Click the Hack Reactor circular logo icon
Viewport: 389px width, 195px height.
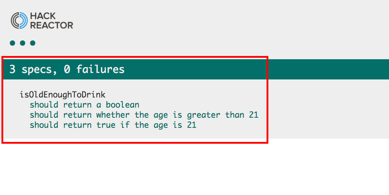[x=19, y=21]
